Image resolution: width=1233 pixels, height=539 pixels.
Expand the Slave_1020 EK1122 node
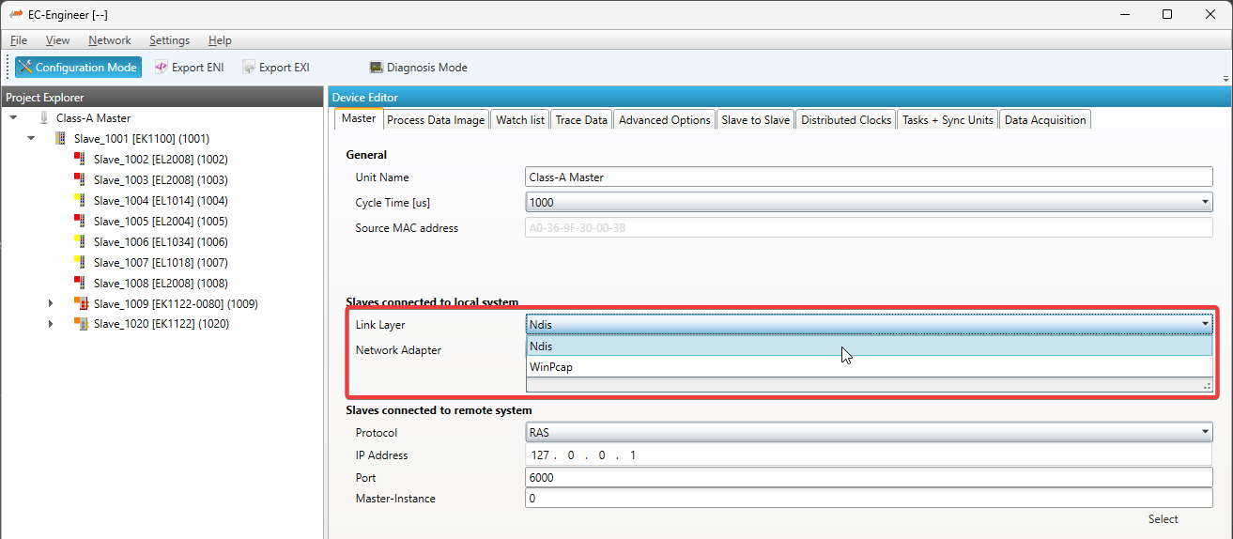[51, 324]
